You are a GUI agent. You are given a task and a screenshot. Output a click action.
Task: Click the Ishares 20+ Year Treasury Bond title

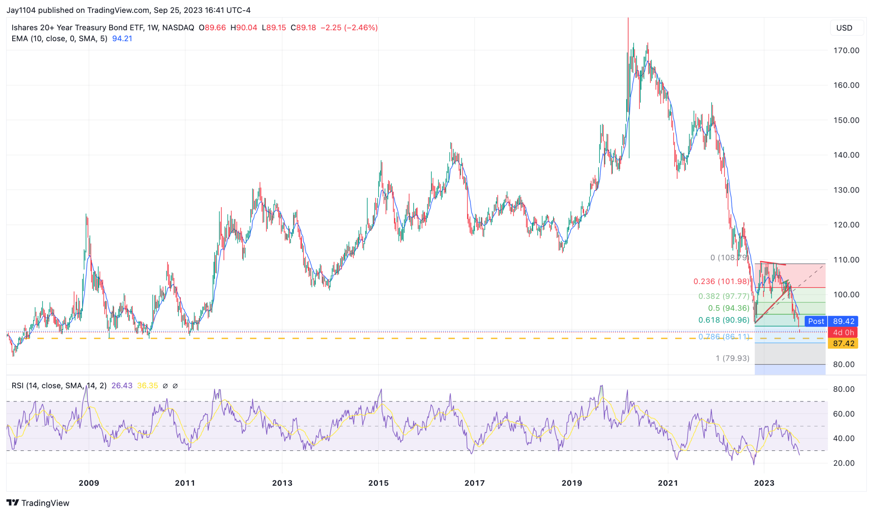(103, 28)
